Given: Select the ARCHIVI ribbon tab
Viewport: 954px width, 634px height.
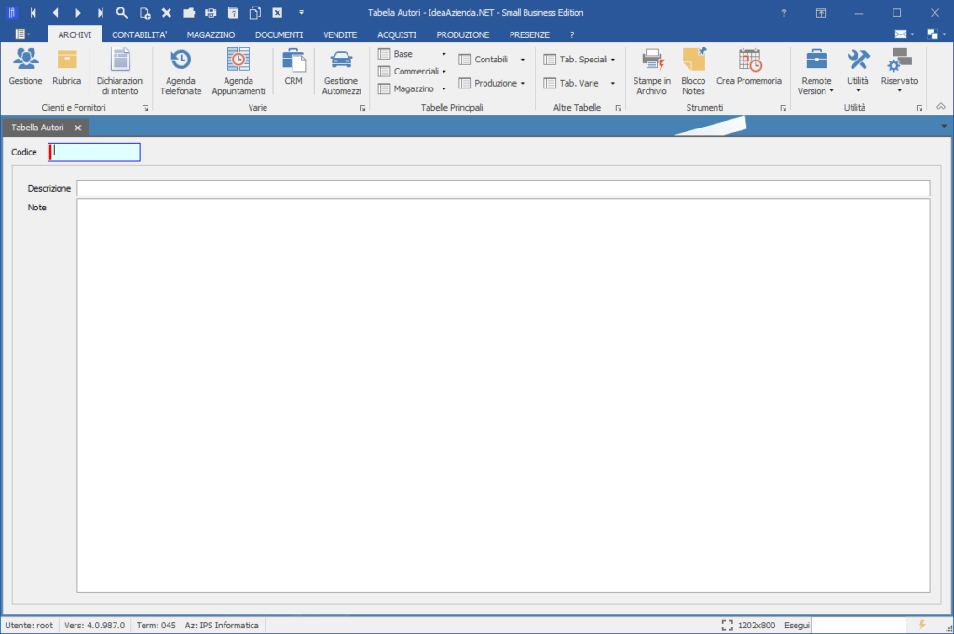Looking at the screenshot, I should pos(75,34).
